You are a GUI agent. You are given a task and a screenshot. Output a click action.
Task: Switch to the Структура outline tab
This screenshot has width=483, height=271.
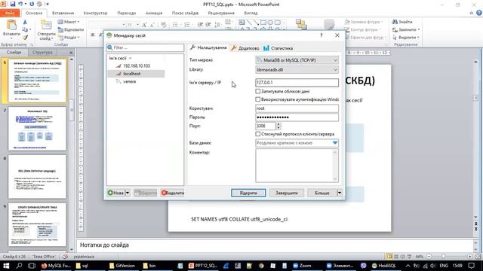pos(42,52)
